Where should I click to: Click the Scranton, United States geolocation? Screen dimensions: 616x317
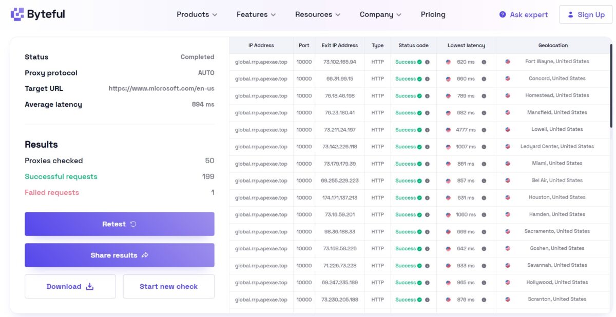point(557,299)
